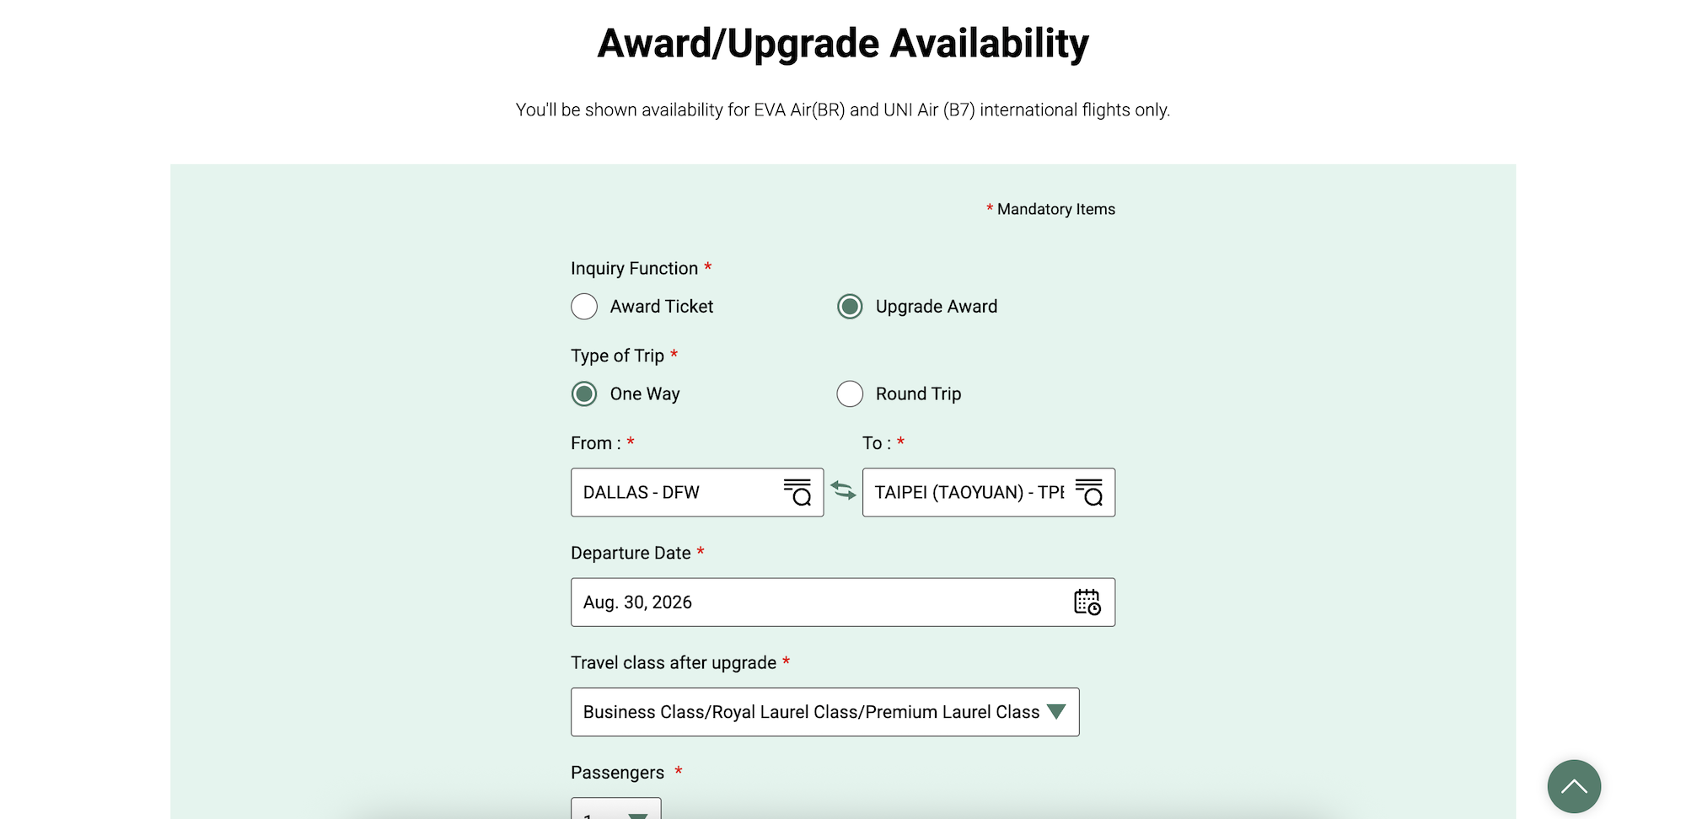The height and width of the screenshot is (819, 1686).
Task: Click the travel class dropdown arrow
Action: tap(1056, 712)
